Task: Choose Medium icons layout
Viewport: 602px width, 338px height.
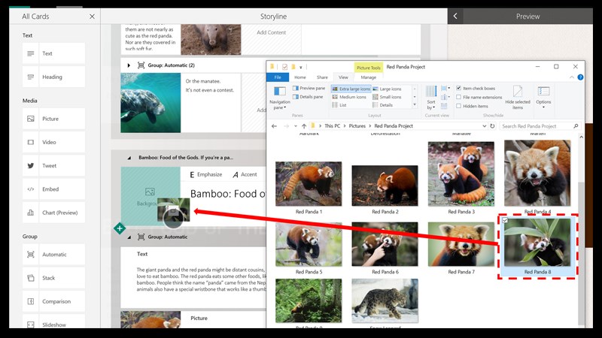Action: tap(349, 97)
